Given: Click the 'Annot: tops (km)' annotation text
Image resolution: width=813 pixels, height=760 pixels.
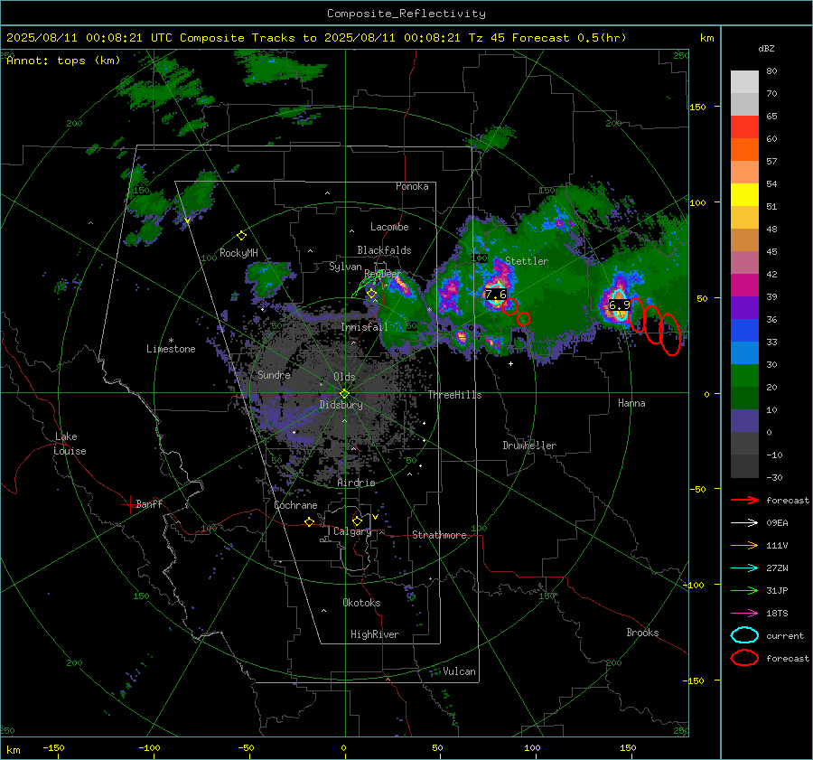Looking at the screenshot, I should click(63, 61).
